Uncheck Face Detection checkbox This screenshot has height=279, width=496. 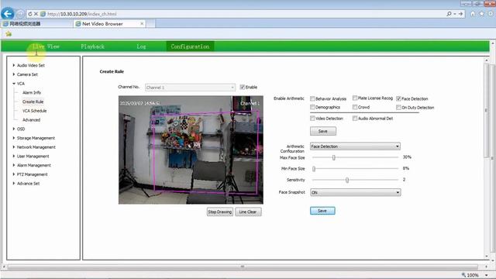[398, 98]
